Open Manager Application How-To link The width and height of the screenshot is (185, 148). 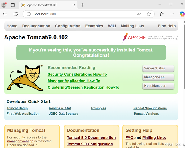[x=74, y=81]
